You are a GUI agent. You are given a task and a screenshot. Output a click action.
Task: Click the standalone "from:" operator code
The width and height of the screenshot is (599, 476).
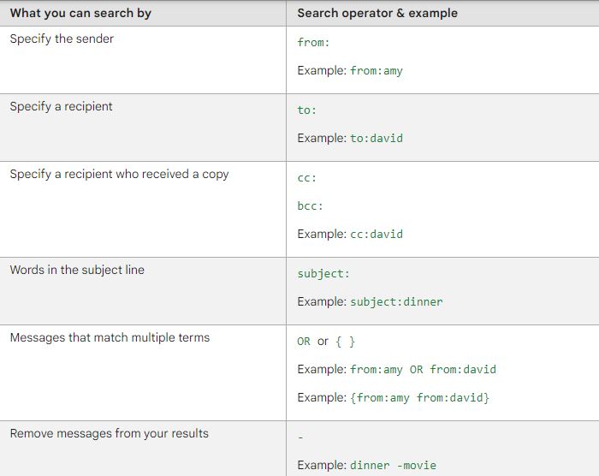(313, 43)
